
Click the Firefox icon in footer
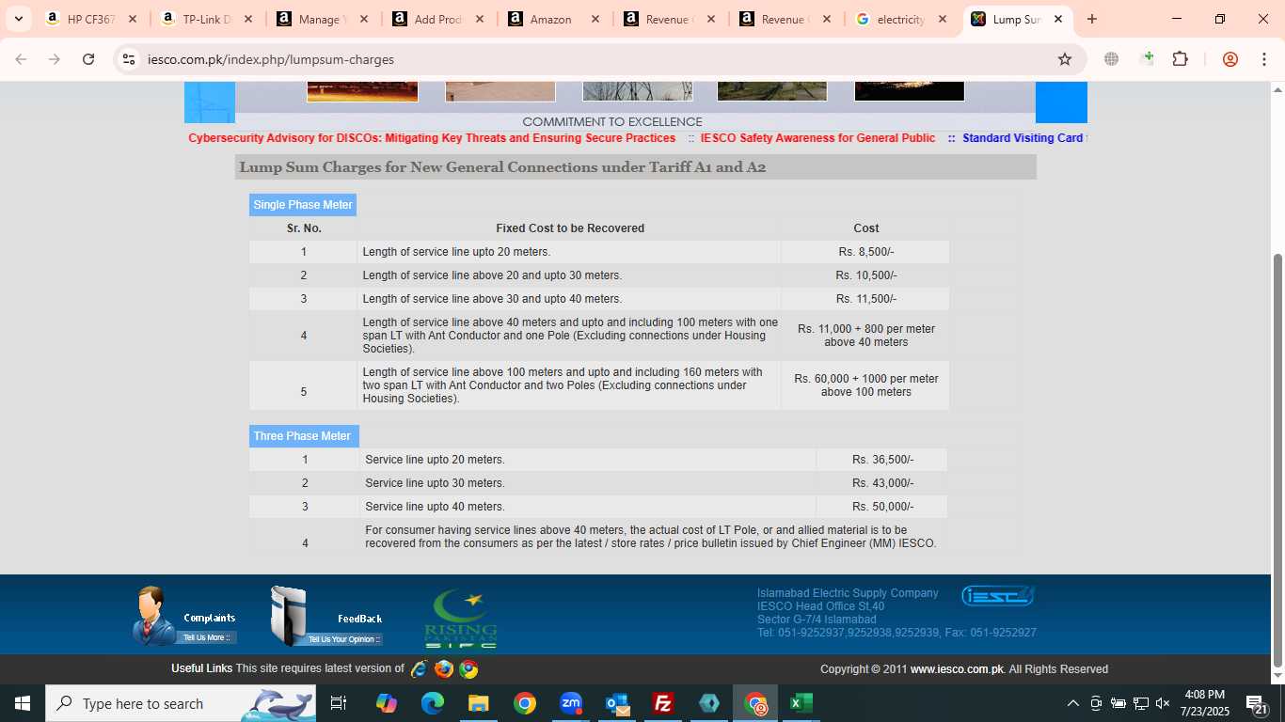point(444,669)
